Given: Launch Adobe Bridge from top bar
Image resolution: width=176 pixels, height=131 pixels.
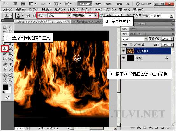Looking at the screenshot, I should pyautogui.click(x=15, y=4).
